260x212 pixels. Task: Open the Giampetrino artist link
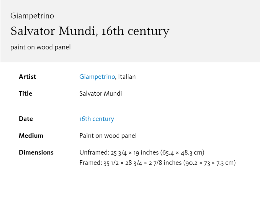pyautogui.click(x=97, y=77)
